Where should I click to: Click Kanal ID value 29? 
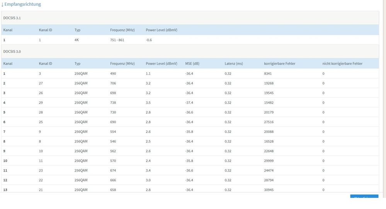coord(41,103)
